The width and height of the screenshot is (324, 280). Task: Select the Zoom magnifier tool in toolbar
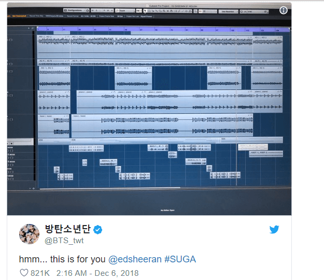click(x=164, y=11)
